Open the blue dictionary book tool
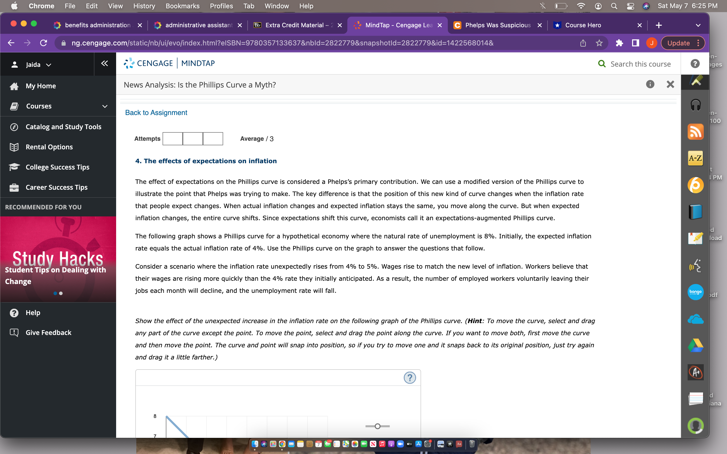This screenshot has width=727, height=454. coord(695,211)
